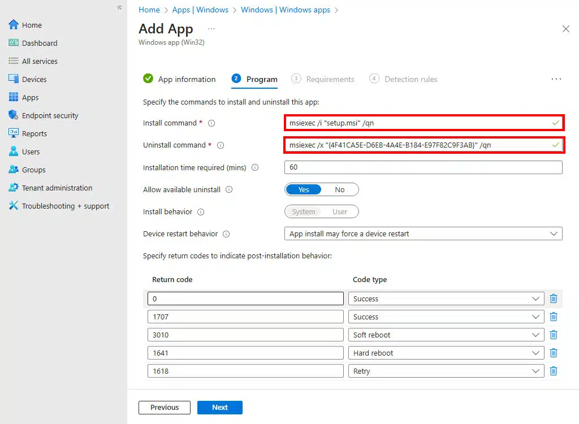Click return code field containing 1641
This screenshot has height=424, width=579.
point(245,353)
